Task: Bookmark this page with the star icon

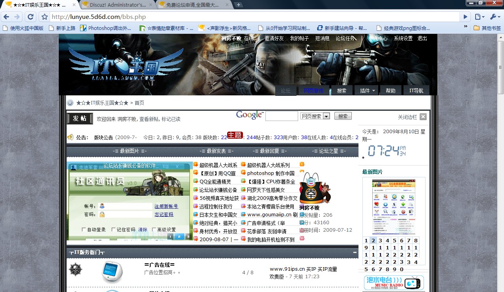Action: [45, 17]
